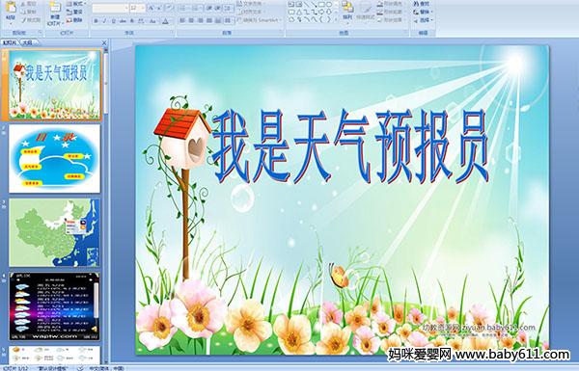Open the Numbering list dropdown

coord(197,8)
